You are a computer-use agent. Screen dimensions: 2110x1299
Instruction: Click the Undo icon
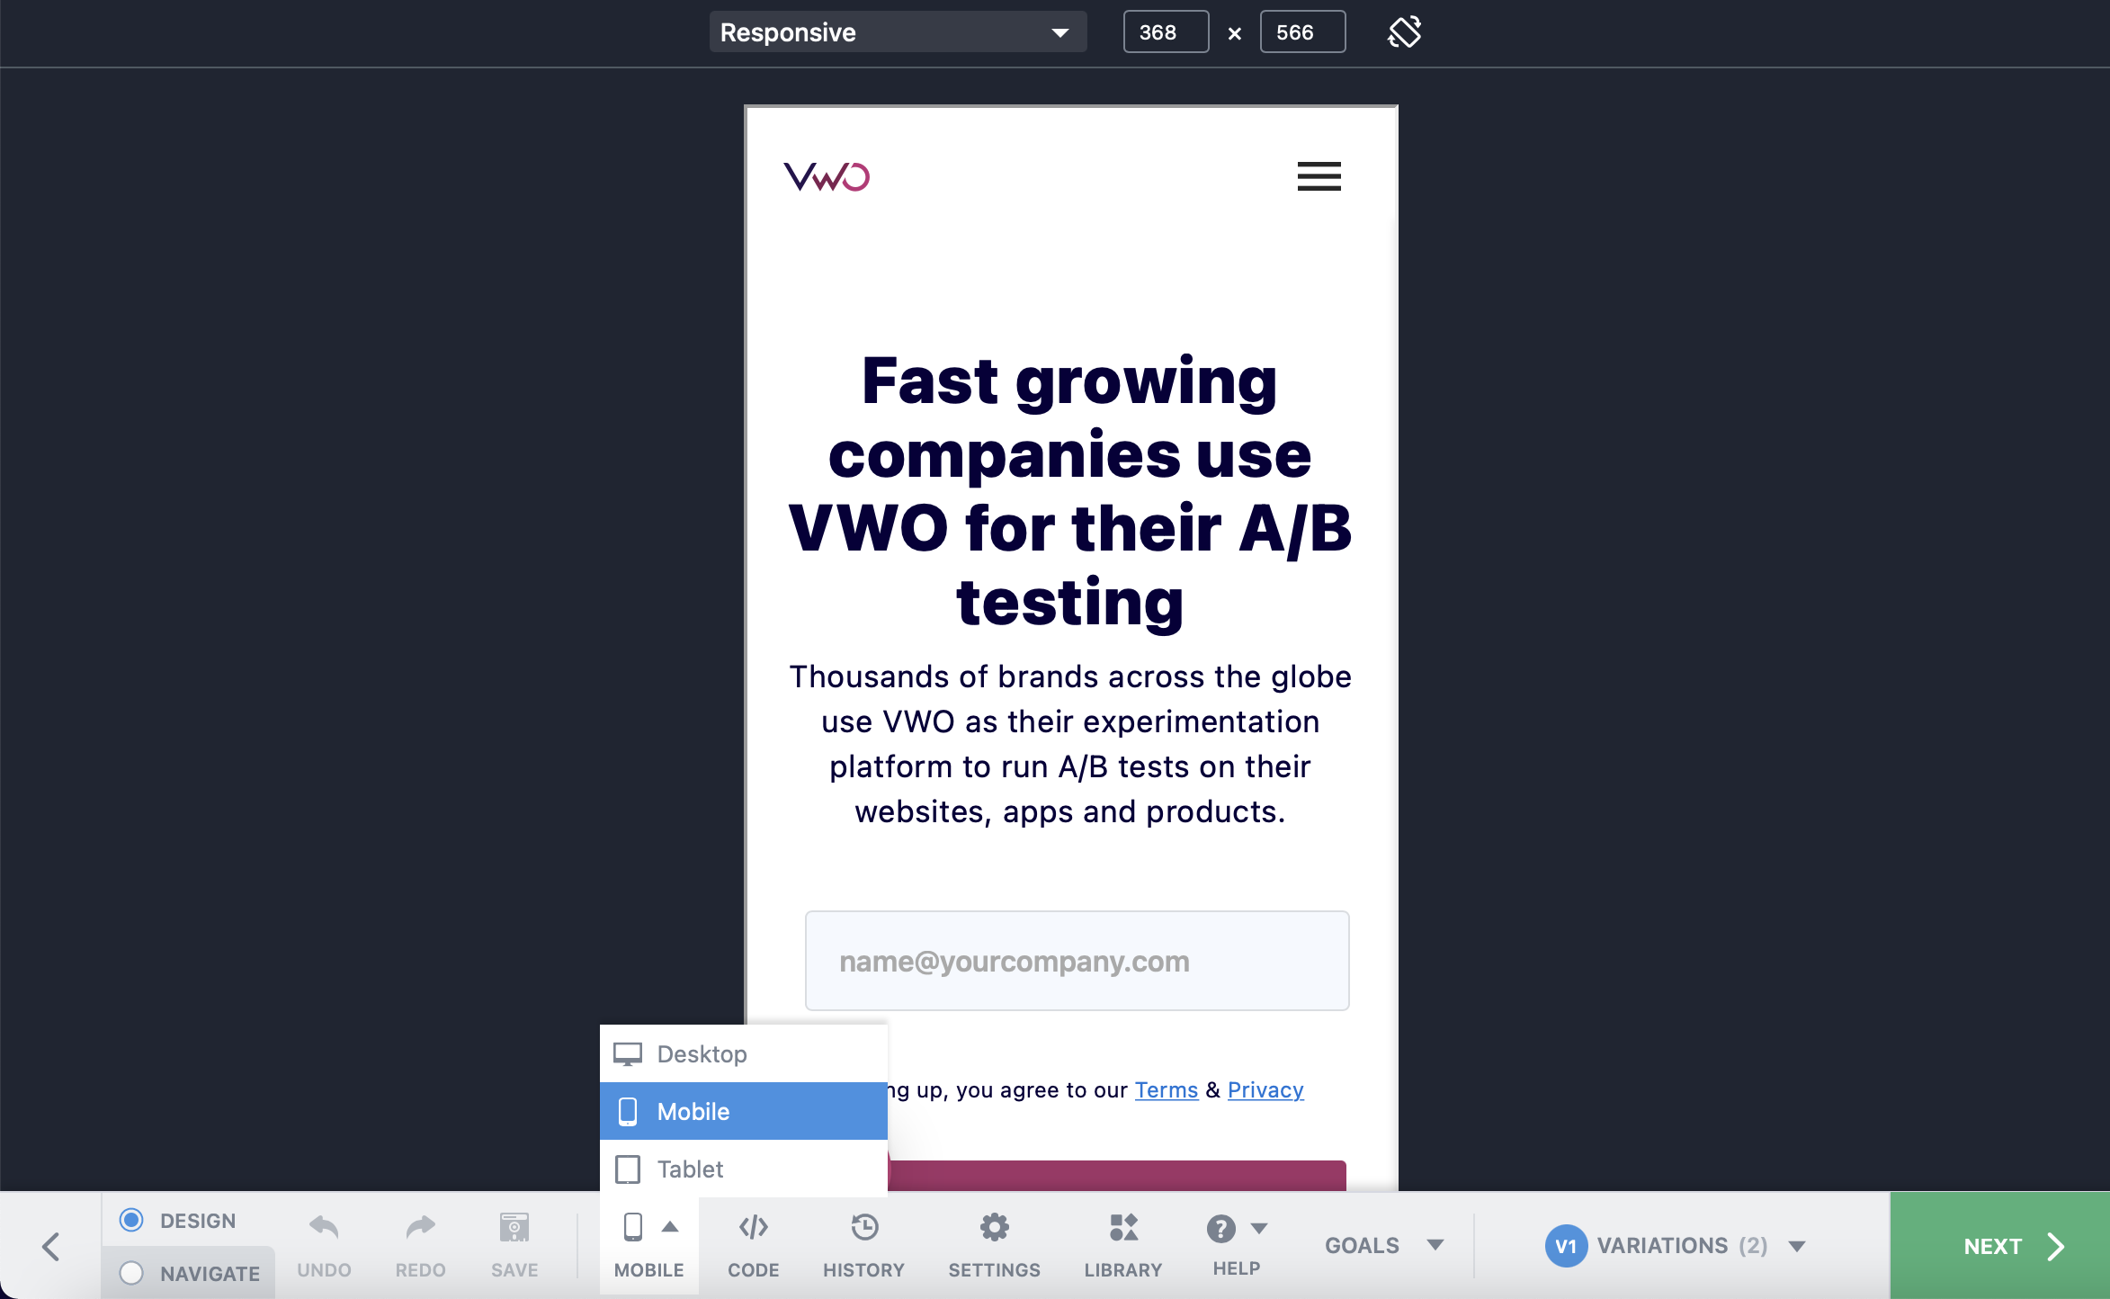pyautogui.click(x=324, y=1227)
